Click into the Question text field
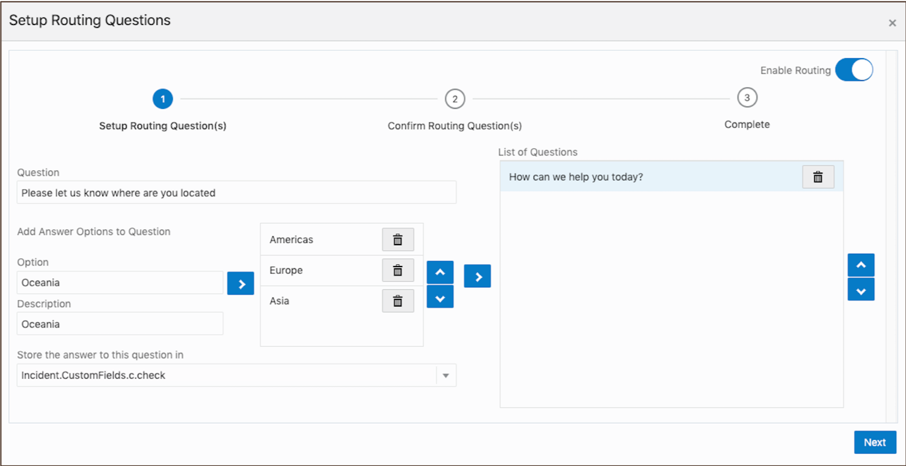906x466 pixels. pyautogui.click(x=236, y=193)
